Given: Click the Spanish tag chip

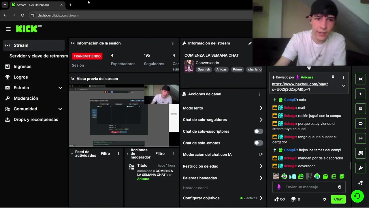Looking at the screenshot, I should click(x=204, y=69).
